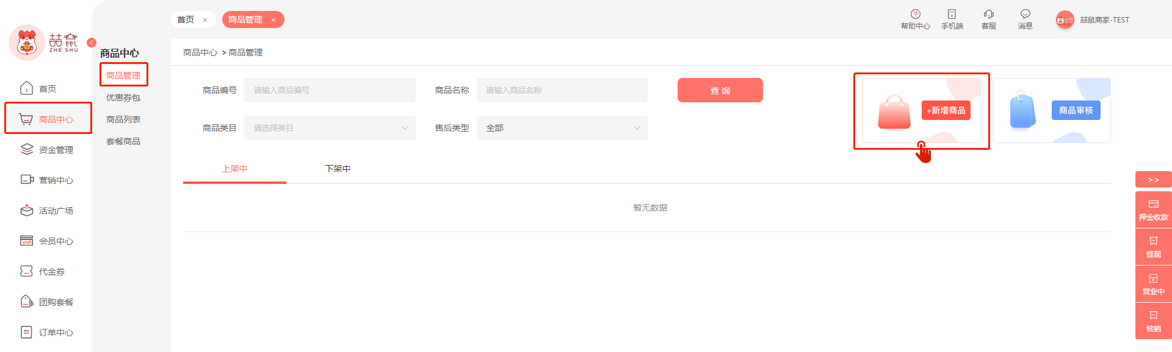1172x352 pixels.
Task: Collapse the right floating panel with >> button
Action: (1154, 180)
